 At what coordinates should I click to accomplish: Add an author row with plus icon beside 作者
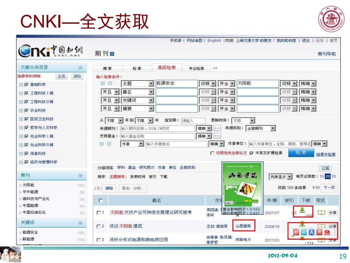click(102, 144)
